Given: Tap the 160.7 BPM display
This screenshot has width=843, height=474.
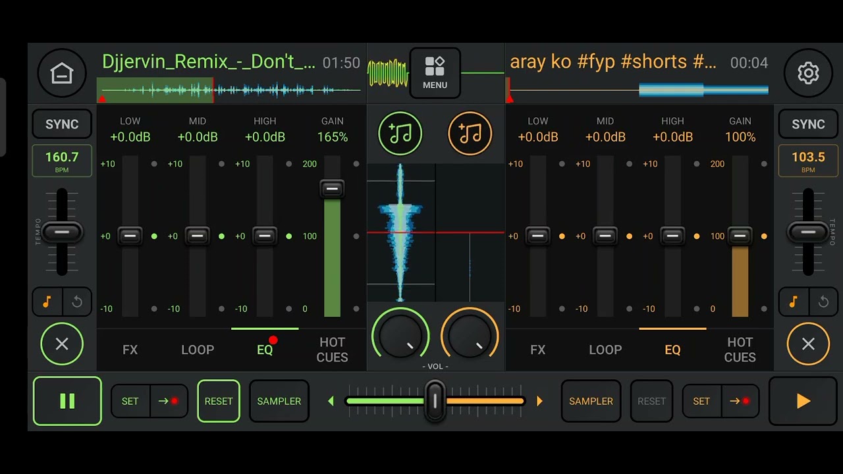Looking at the screenshot, I should tap(62, 161).
